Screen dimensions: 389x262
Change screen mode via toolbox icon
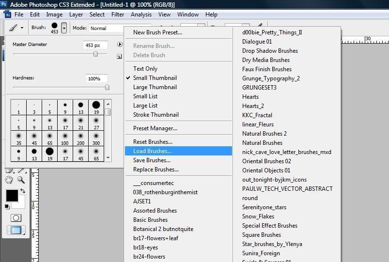click(16, 230)
